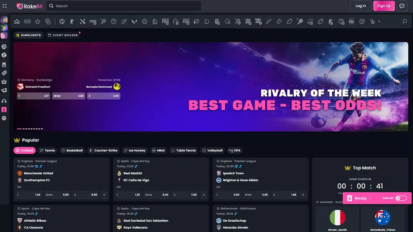Screen dimensions: 413x232
Task: Open the VIP crown sidebar icon
Action: coord(4,82)
